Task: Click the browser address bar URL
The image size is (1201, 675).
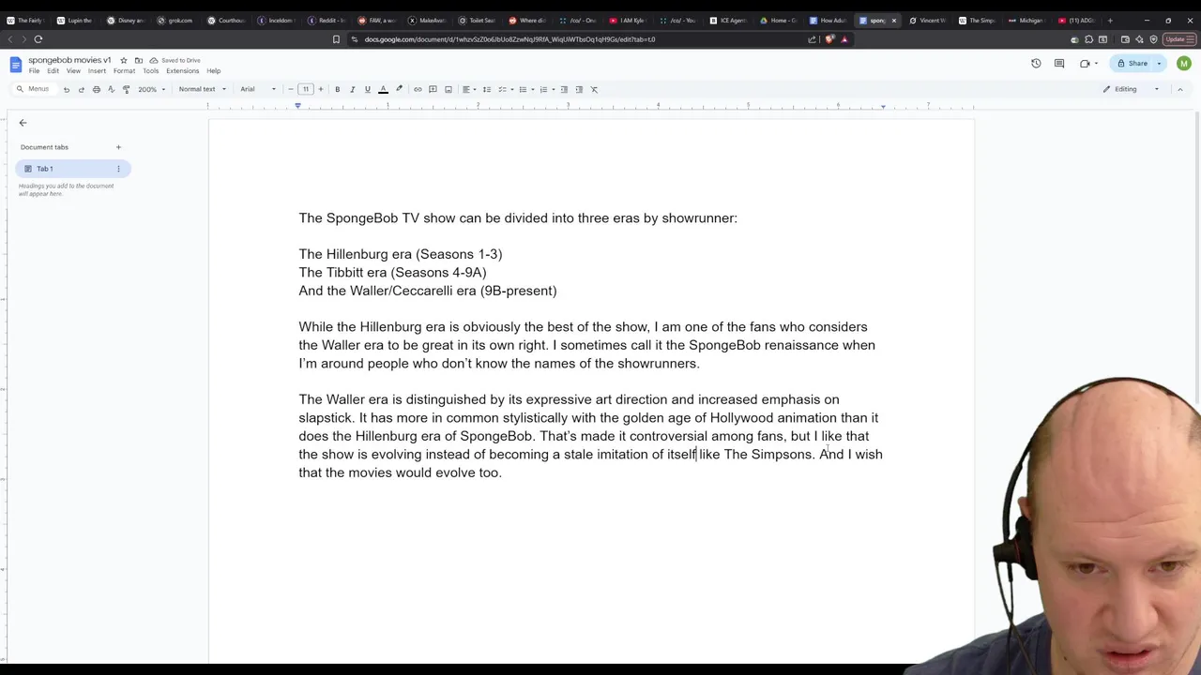Action: click(x=509, y=39)
